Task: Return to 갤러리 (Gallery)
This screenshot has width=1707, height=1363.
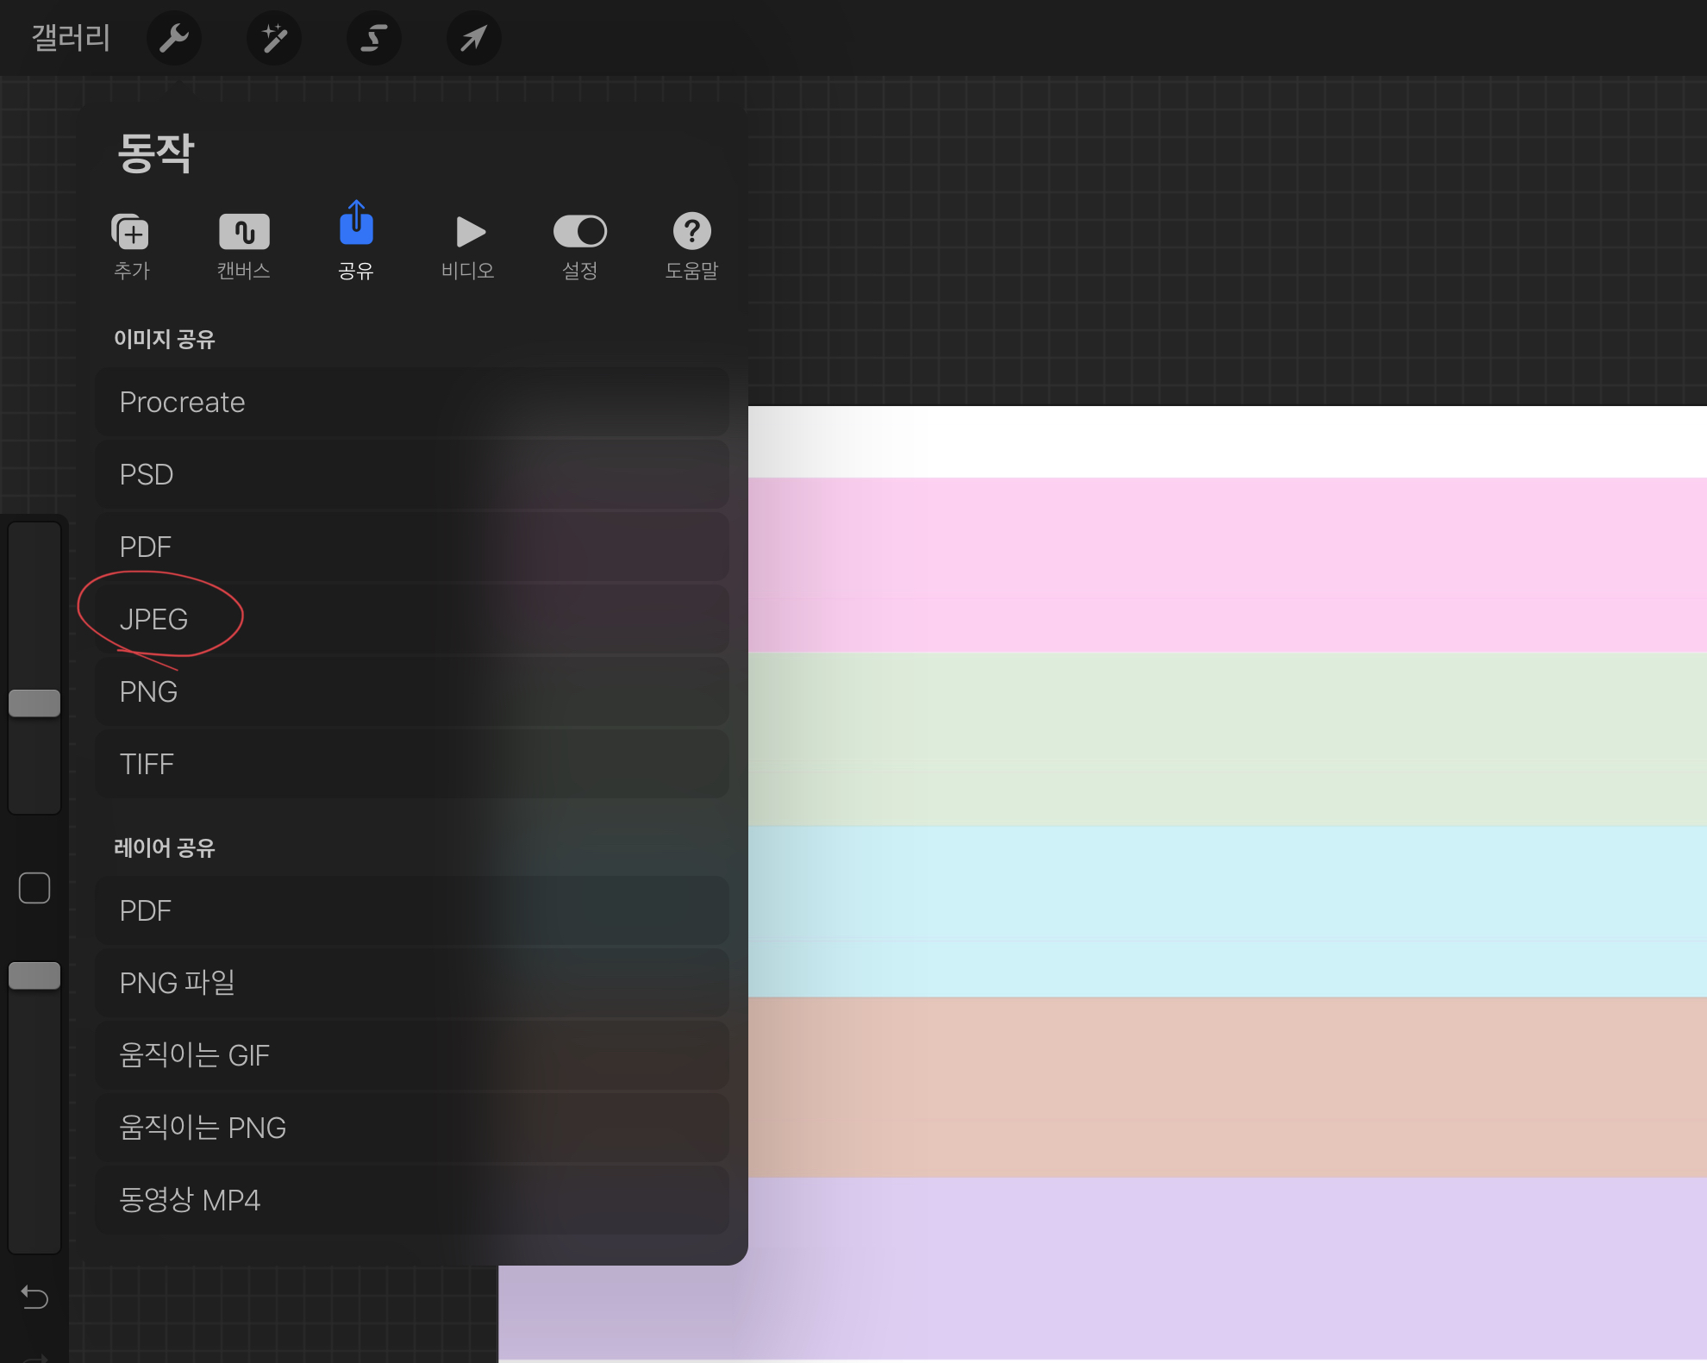Action: coord(71,38)
